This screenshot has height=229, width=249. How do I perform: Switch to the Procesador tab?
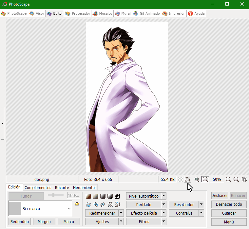pyautogui.click(x=78, y=13)
